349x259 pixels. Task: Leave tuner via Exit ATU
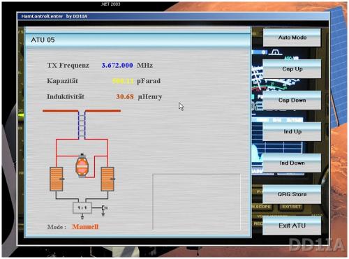coord(292,225)
